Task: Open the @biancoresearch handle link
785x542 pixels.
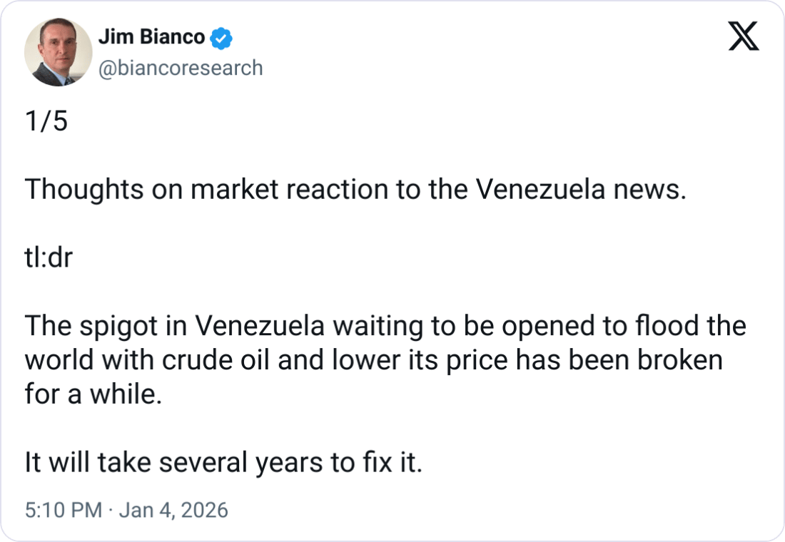Action: pyautogui.click(x=180, y=68)
